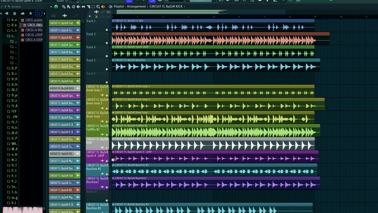Activate the orange Playback tool icon
This screenshot has height=213, width=378.
[x=103, y=7]
